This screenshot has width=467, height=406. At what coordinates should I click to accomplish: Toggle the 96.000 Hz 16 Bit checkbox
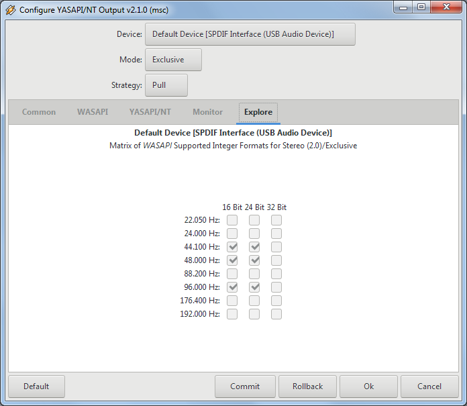click(232, 287)
